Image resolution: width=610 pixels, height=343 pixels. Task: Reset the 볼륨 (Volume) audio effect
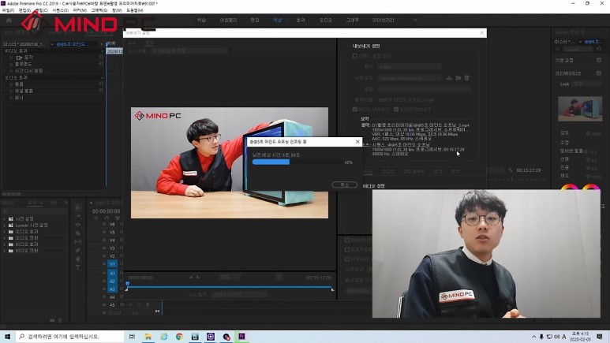[101, 84]
